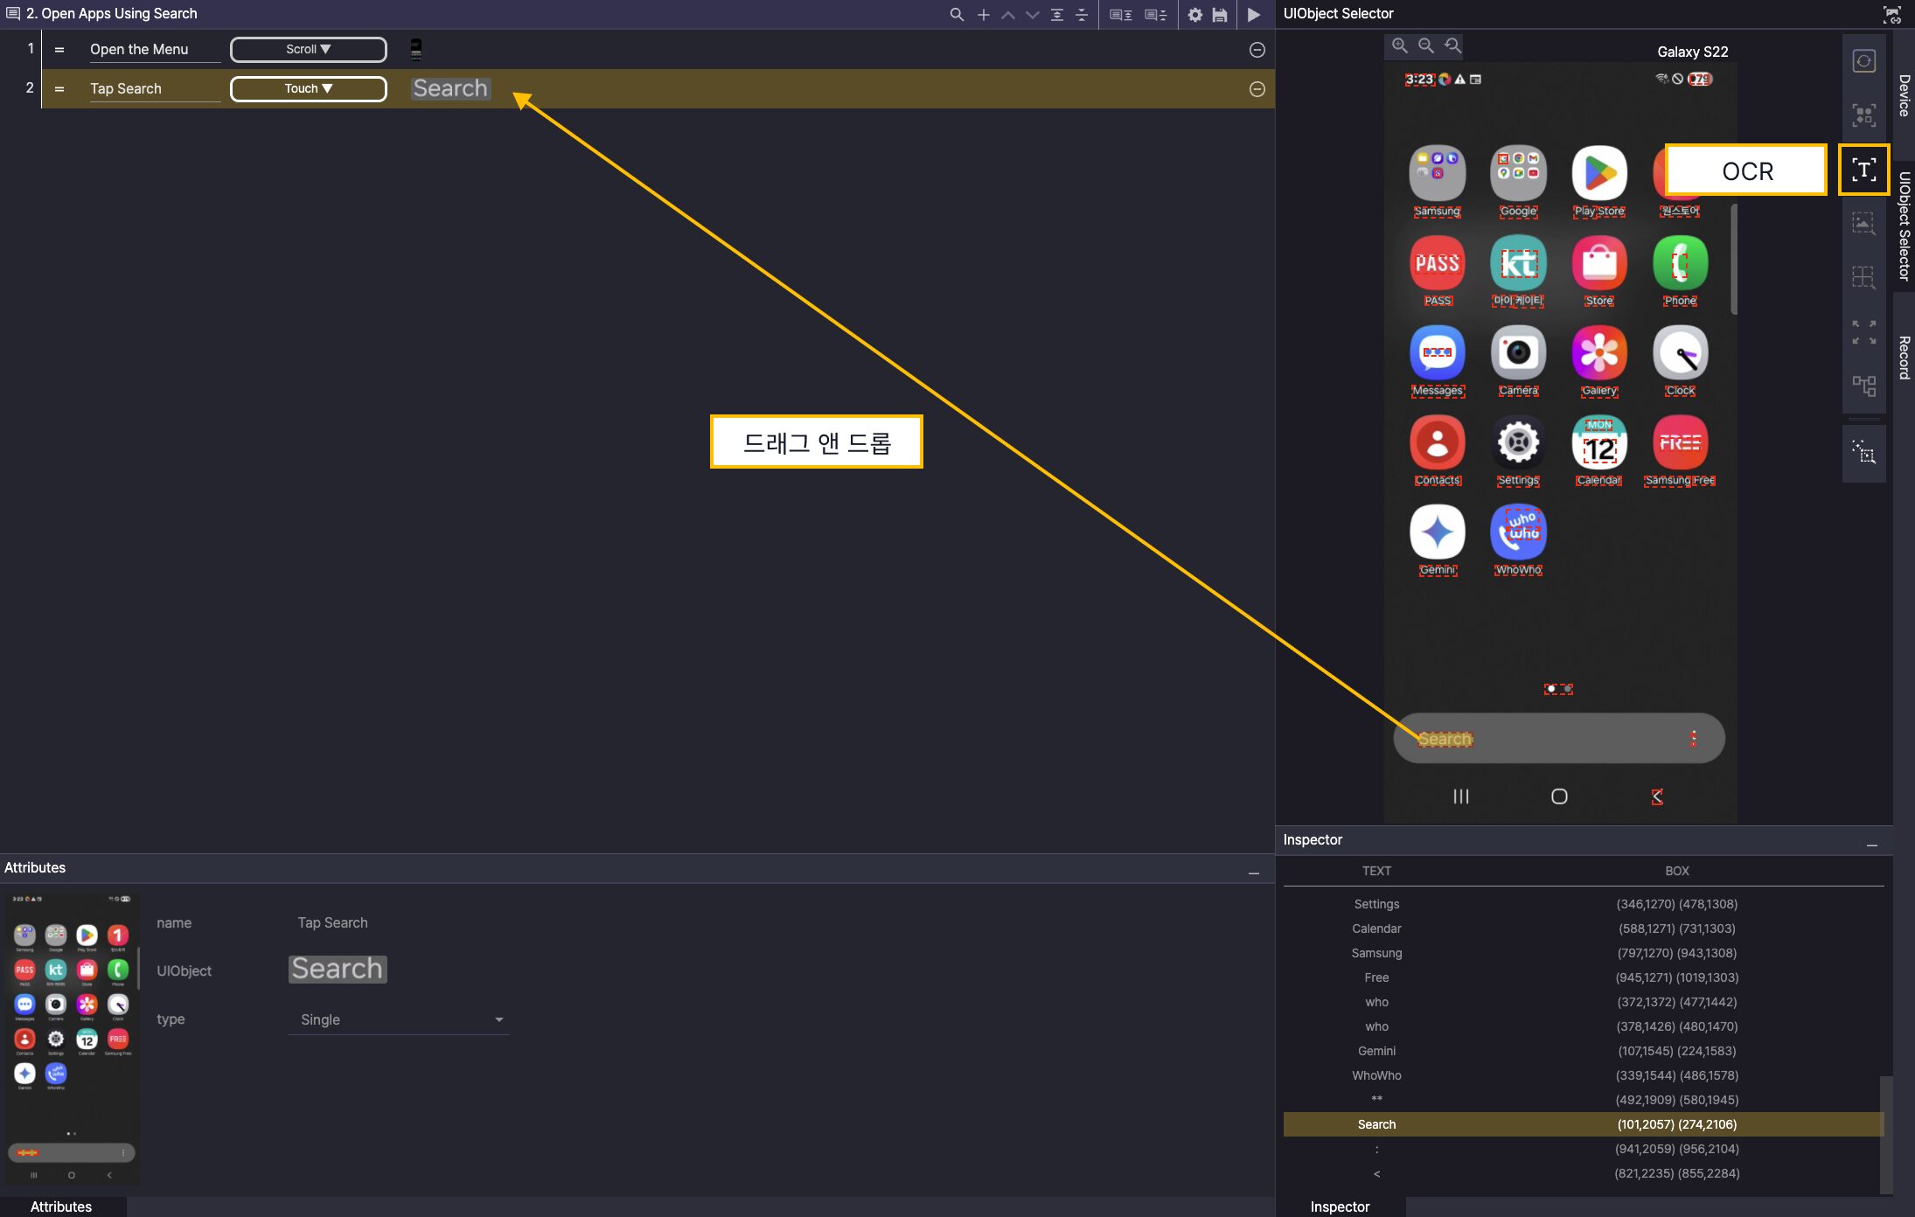Zoom in on the device screen
Viewport: 1915px width, 1217px height.
pyautogui.click(x=1399, y=45)
